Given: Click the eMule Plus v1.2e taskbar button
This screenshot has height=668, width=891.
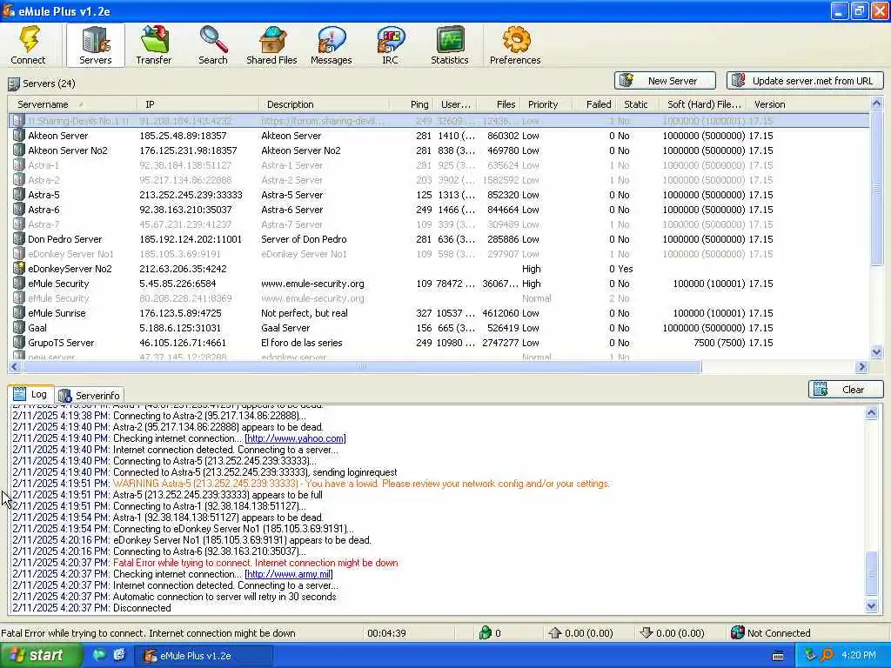Looking at the screenshot, I should pos(204,656).
